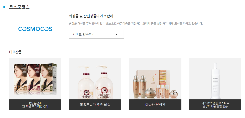The image size is (245, 118).
Task: Select the 다나한 본연진 caption bar
Action: coord(155,105)
